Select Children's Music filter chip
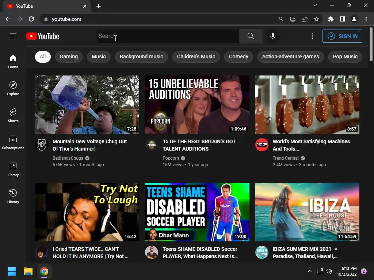The height and width of the screenshot is (280, 374). 196,57
